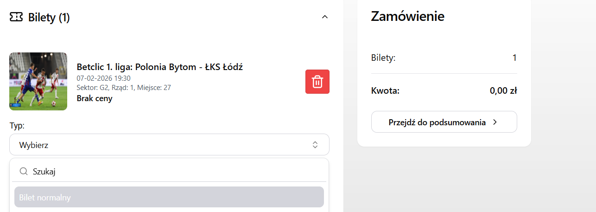This screenshot has height=212, width=596.
Task: Click the Brak ceny price text
Action: (95, 98)
